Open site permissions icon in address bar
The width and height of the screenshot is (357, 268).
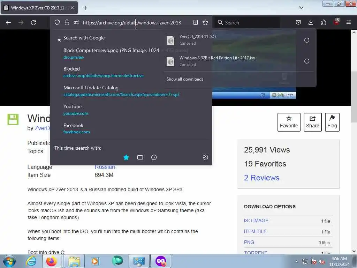(76, 22)
